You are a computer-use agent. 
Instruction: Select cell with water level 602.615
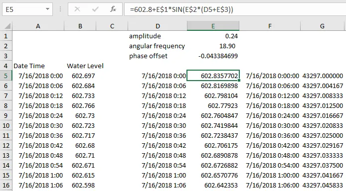coord(80,176)
